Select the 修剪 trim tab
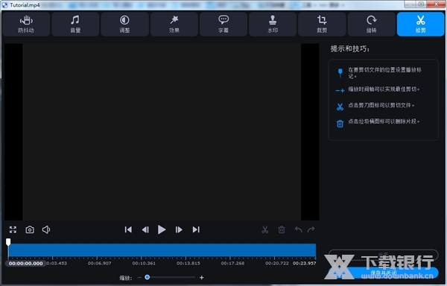 click(420, 25)
